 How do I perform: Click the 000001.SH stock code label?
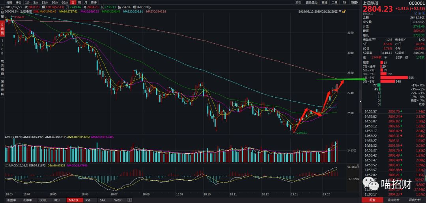[12, 12]
